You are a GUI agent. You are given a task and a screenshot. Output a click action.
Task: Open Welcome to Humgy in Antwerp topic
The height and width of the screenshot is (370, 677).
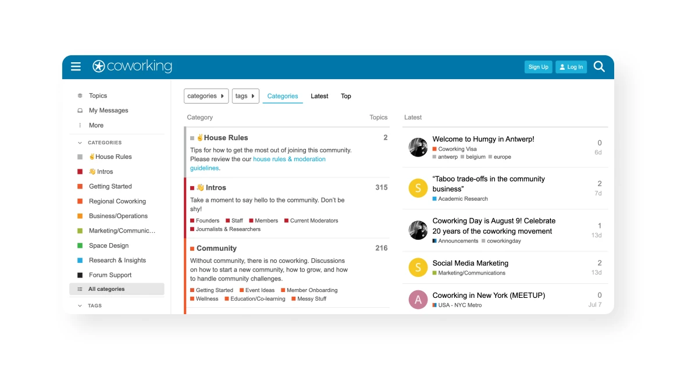[483, 140]
